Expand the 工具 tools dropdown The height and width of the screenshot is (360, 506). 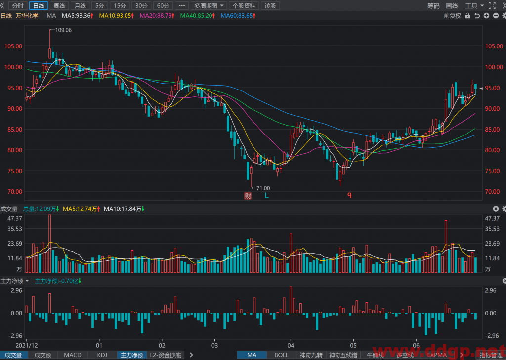(474, 6)
